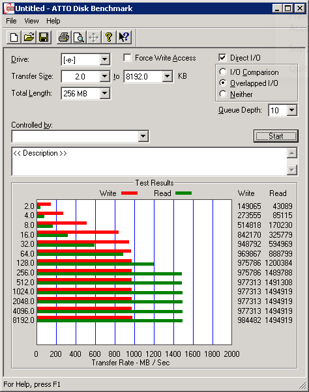Save results with the floppy disk icon
Viewport: 309px width, 392px height.
pyautogui.click(x=44, y=38)
